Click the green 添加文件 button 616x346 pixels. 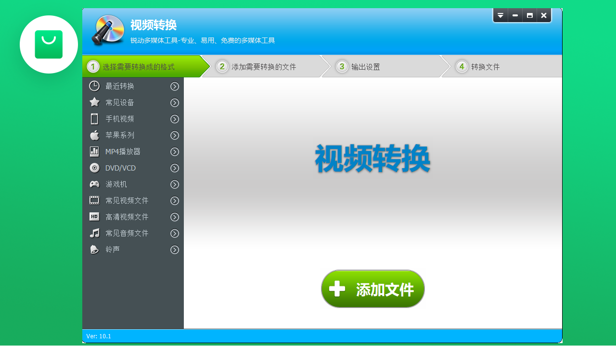[x=372, y=288]
